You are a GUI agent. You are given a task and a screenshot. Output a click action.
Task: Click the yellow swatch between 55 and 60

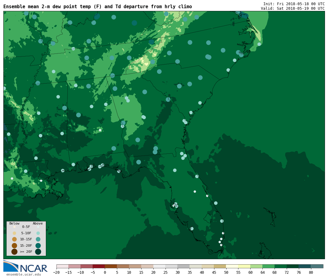pos(244,266)
